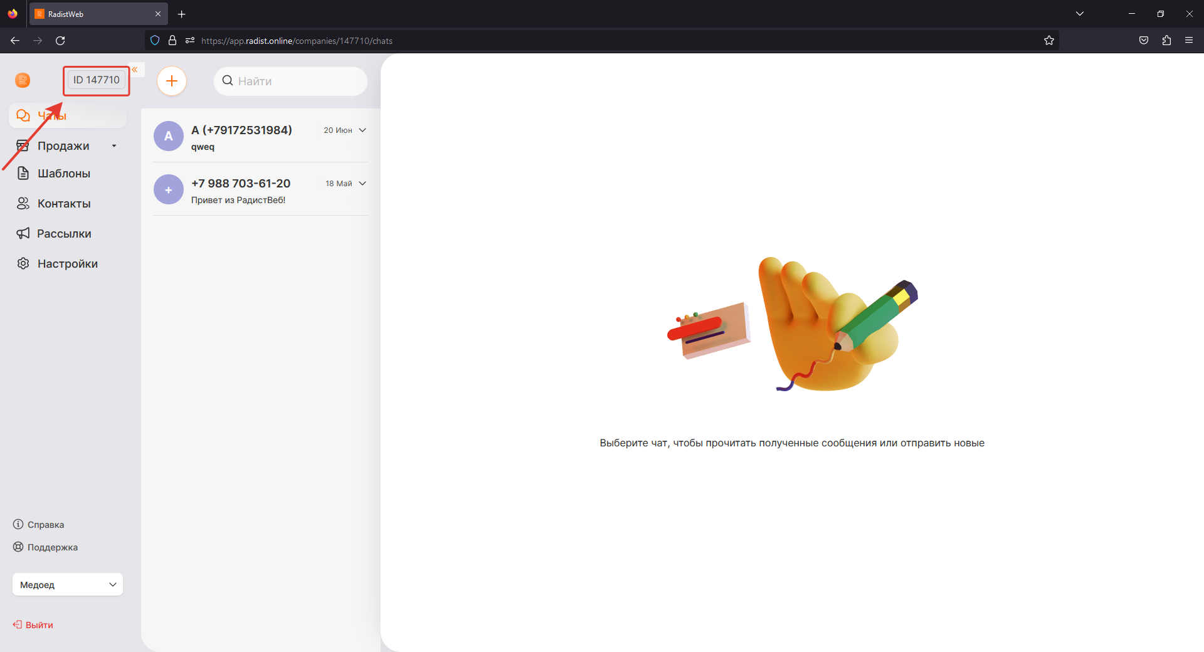Viewport: 1204px width, 652px height.
Task: Open the Справка help link
Action: [45, 525]
